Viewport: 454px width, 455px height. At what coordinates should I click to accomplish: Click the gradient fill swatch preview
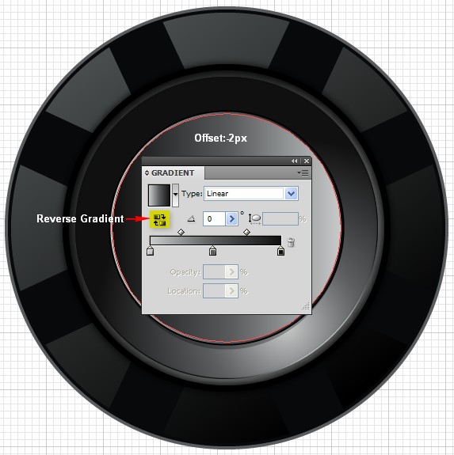pos(159,195)
